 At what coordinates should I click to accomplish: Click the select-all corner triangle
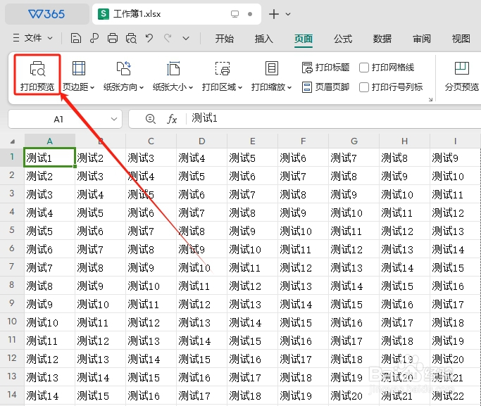[x=12, y=141]
